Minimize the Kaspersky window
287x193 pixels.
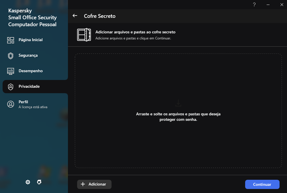[x=268, y=5]
